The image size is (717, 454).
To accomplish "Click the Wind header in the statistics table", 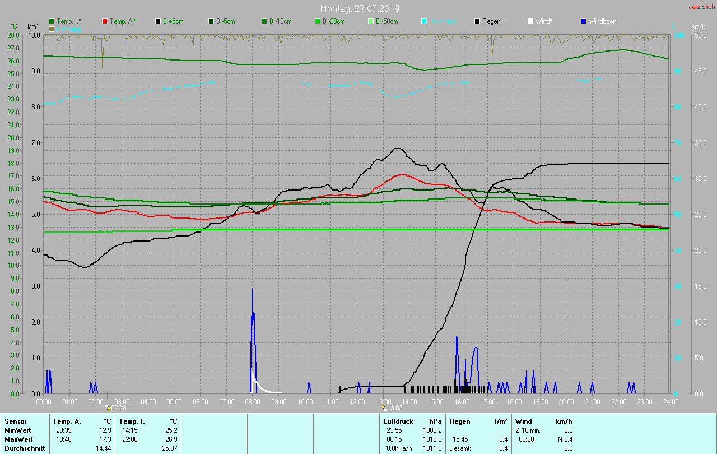I will [523, 421].
